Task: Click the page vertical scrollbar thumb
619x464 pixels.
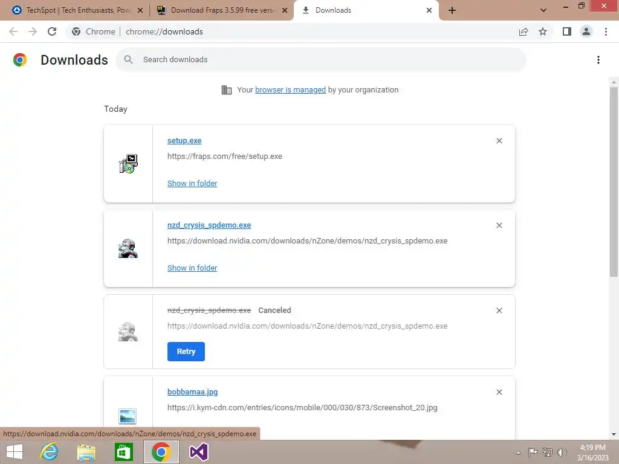Action: point(614,181)
